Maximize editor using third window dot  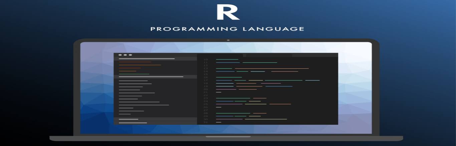point(130,55)
